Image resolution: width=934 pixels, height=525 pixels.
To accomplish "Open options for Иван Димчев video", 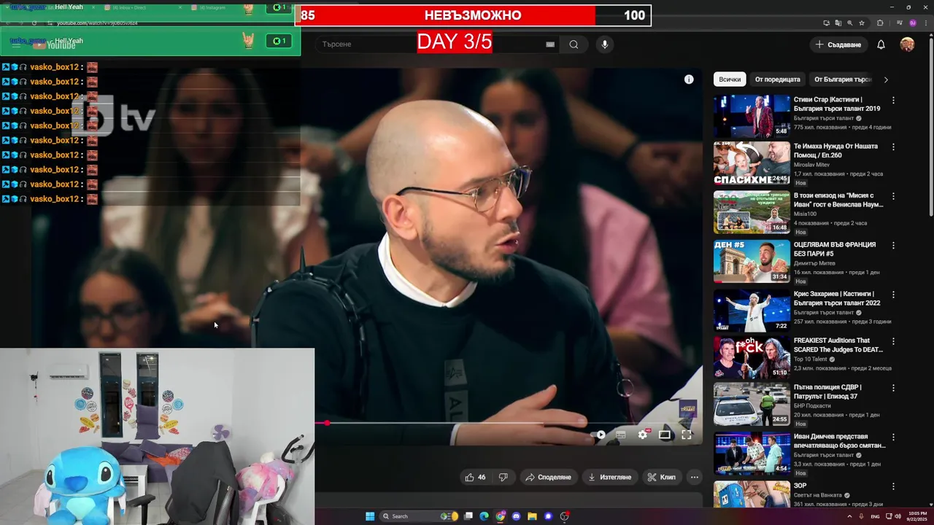I will click(893, 437).
